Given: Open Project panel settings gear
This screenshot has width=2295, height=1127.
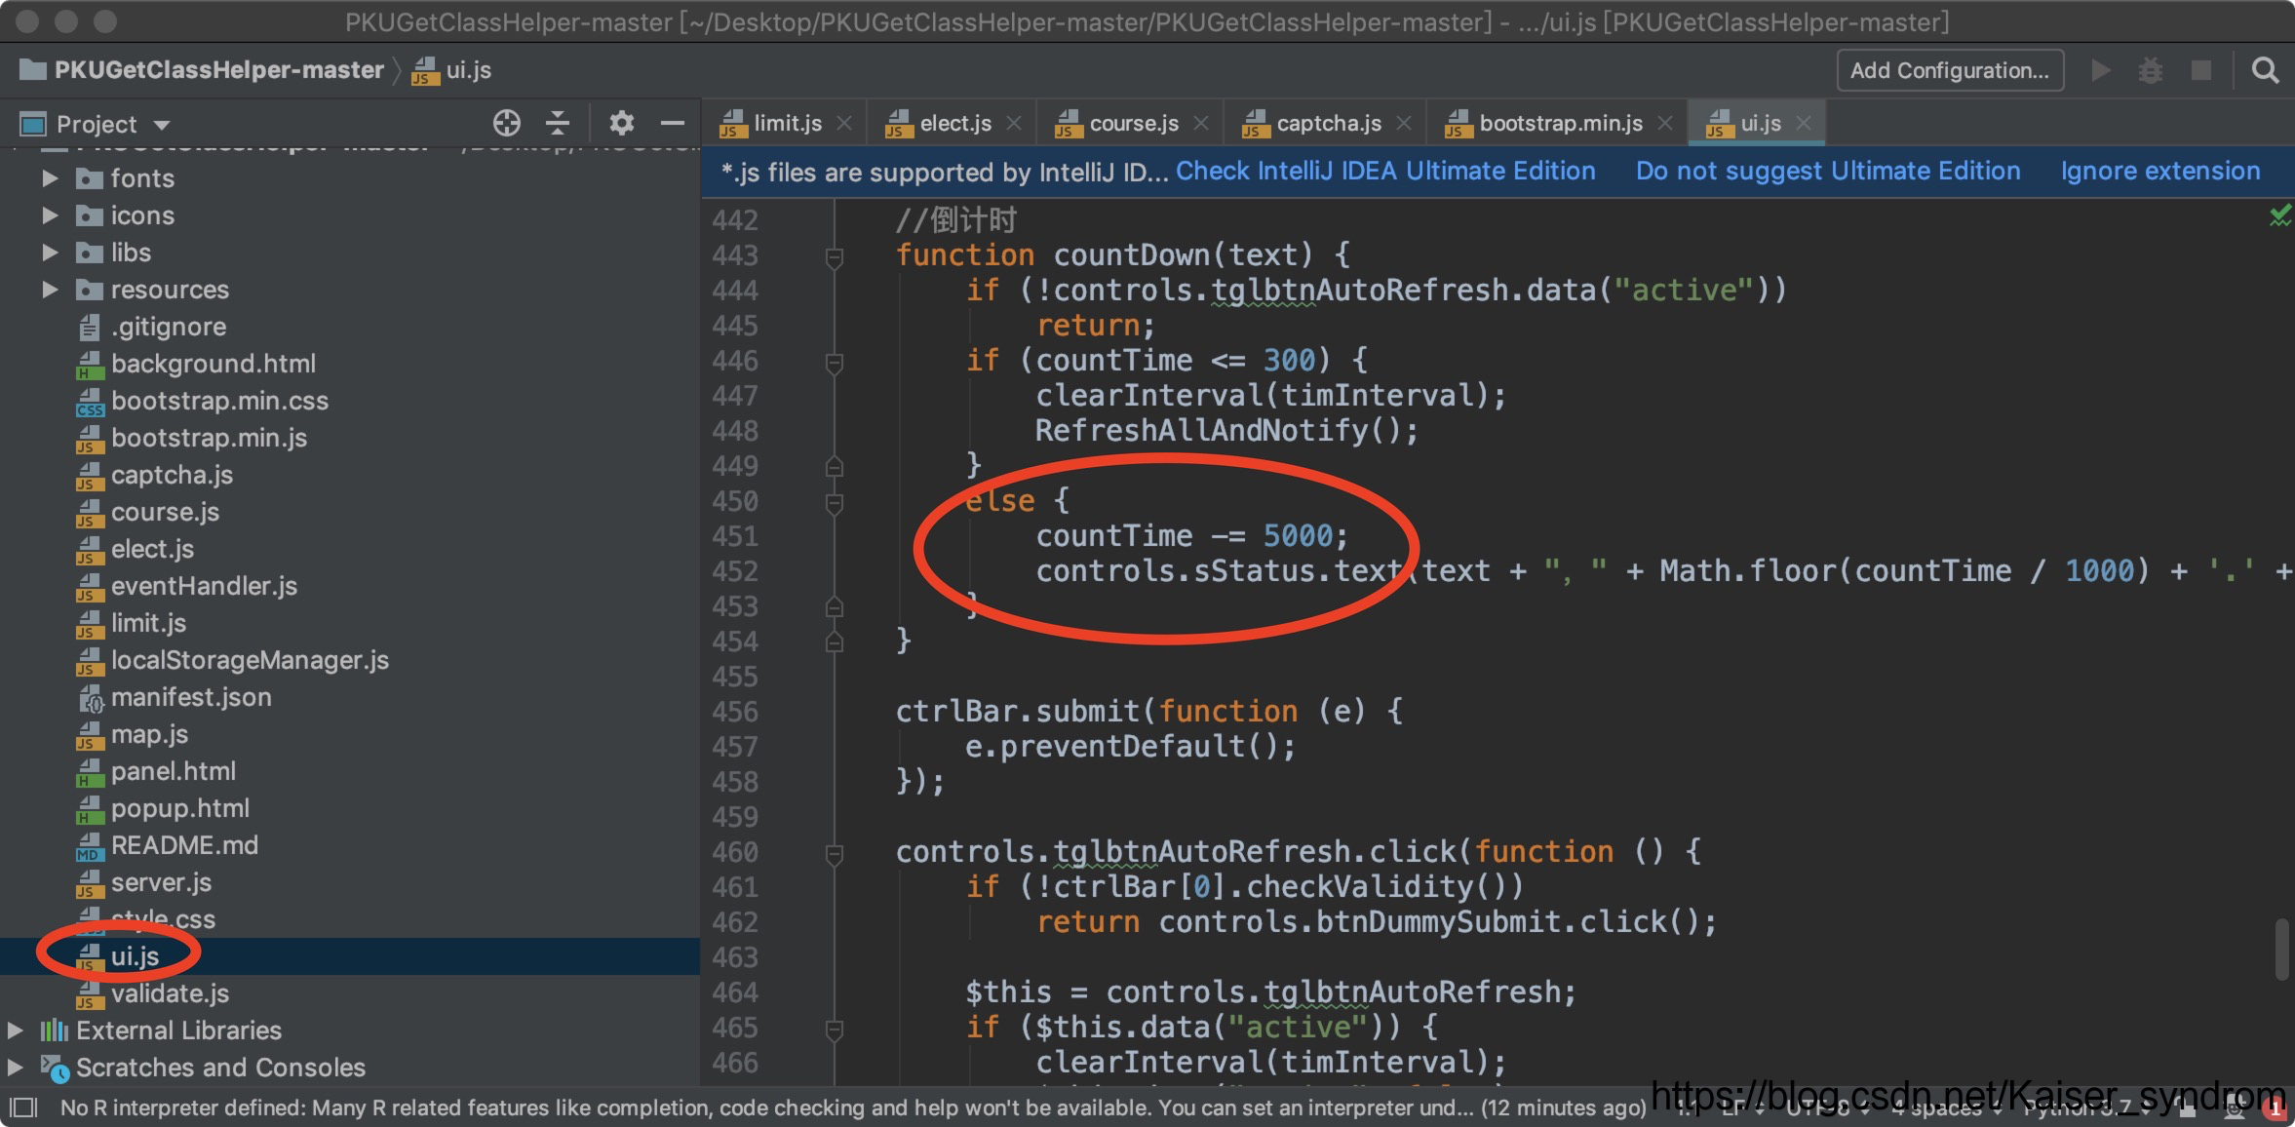Looking at the screenshot, I should pos(621,123).
